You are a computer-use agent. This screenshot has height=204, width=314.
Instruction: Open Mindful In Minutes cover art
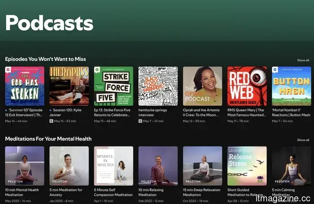click(x=113, y=166)
